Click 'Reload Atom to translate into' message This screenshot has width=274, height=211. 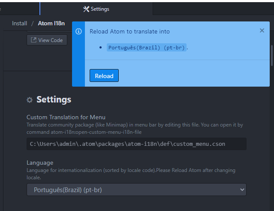click(129, 31)
